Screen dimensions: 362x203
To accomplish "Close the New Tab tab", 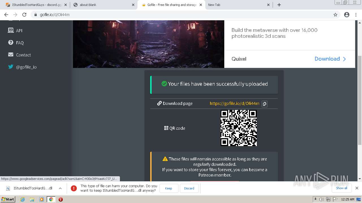I will (268, 5).
